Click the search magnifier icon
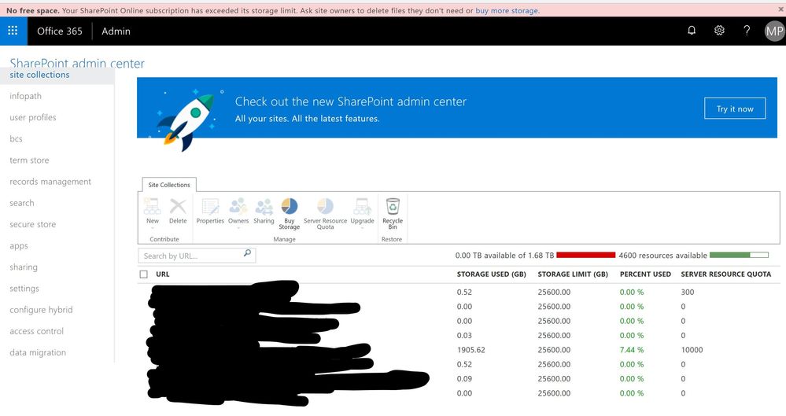 point(247,253)
